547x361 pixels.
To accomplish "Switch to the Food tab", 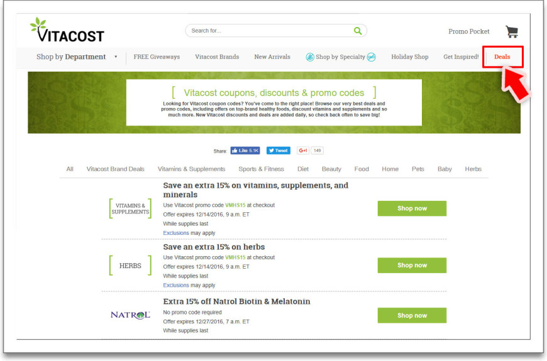I will click(362, 169).
